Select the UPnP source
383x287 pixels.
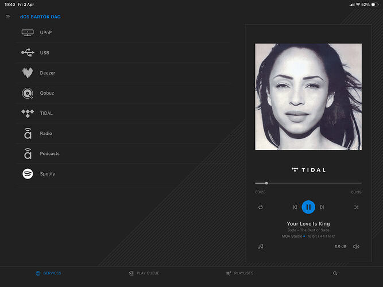(x=45, y=33)
